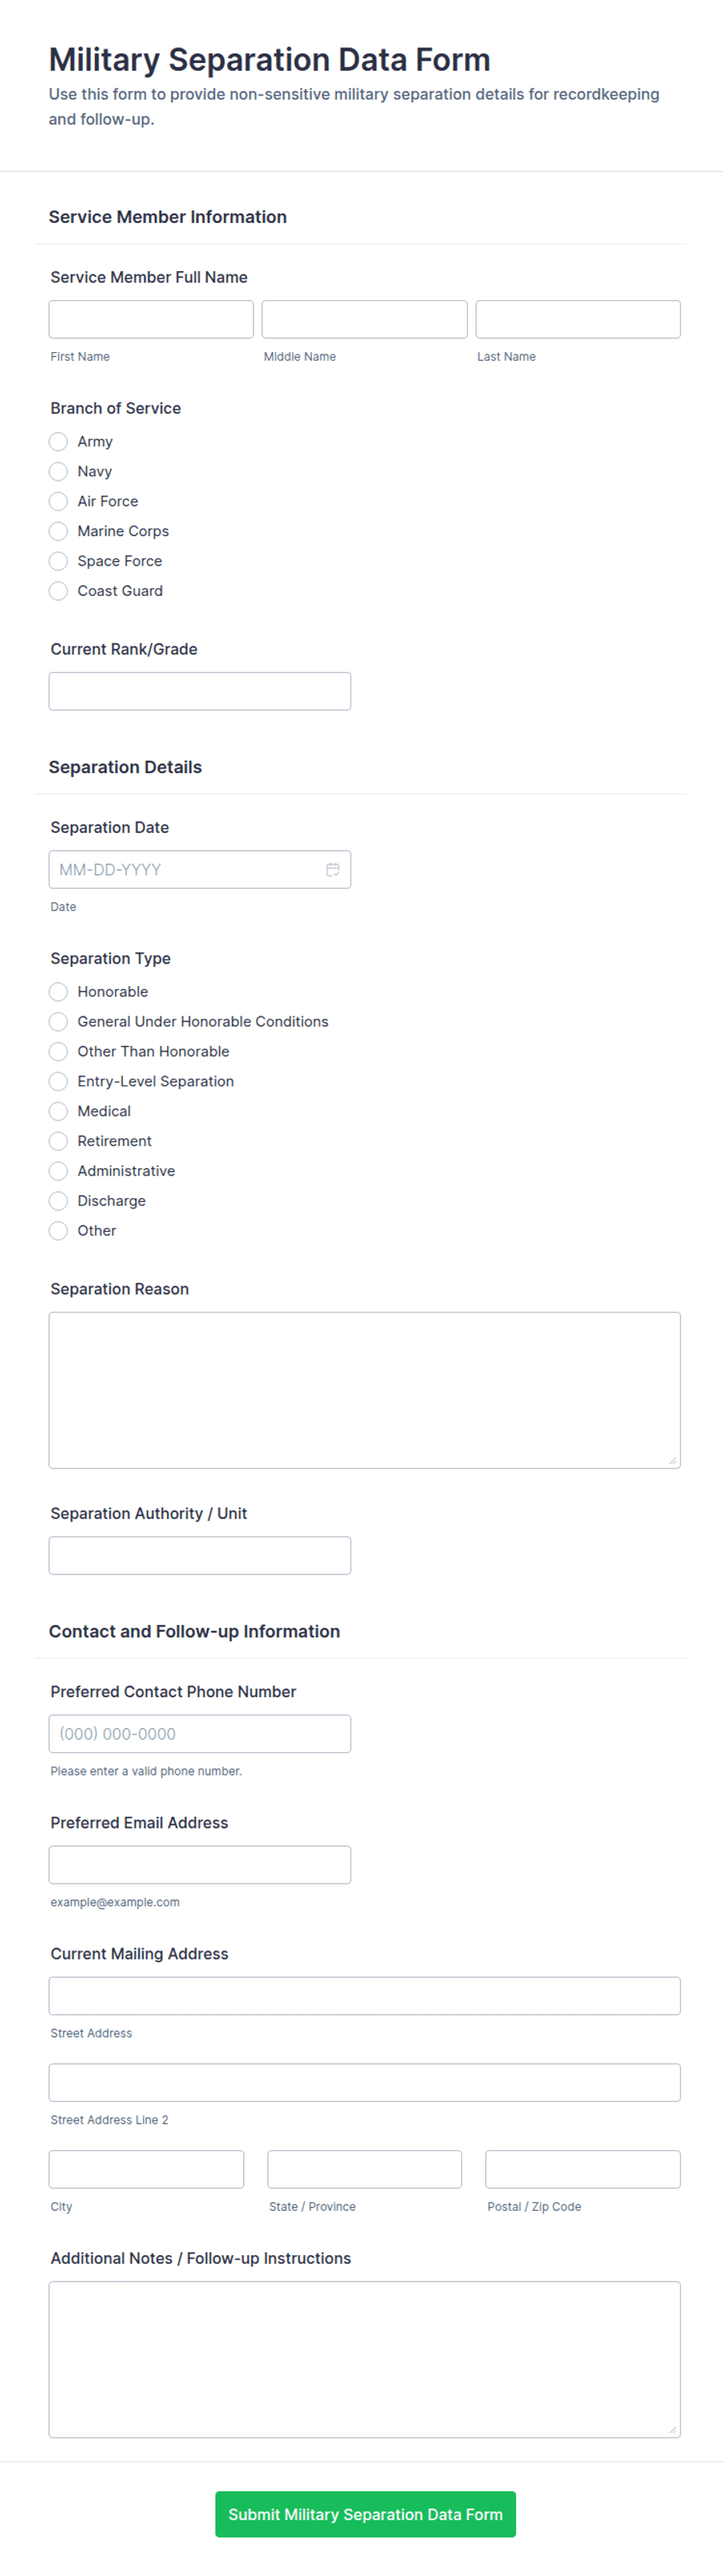Image resolution: width=723 pixels, height=2576 pixels.
Task: Select Space Force branch option
Action: [x=58, y=561]
